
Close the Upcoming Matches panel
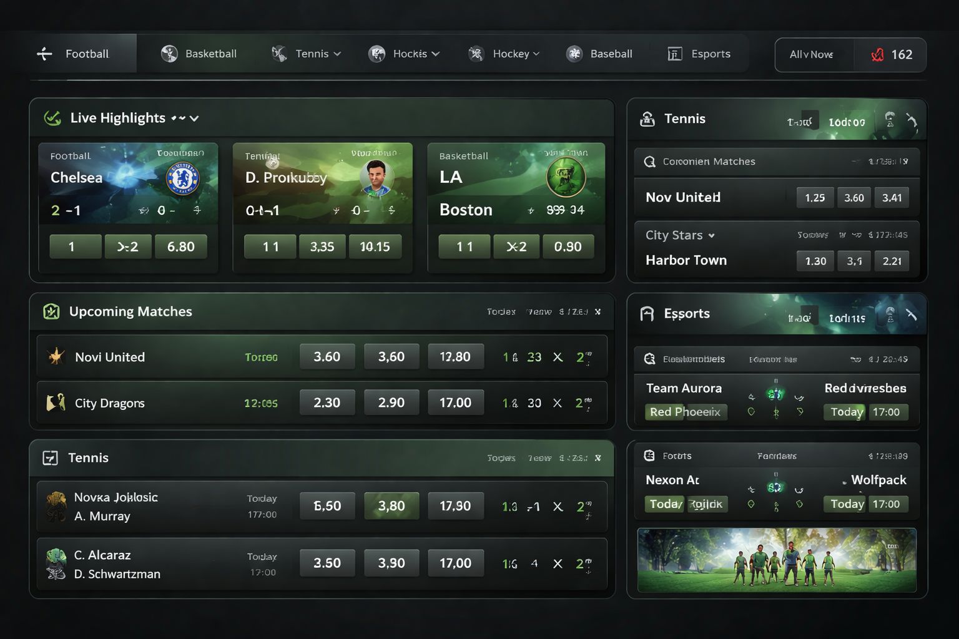click(x=598, y=311)
